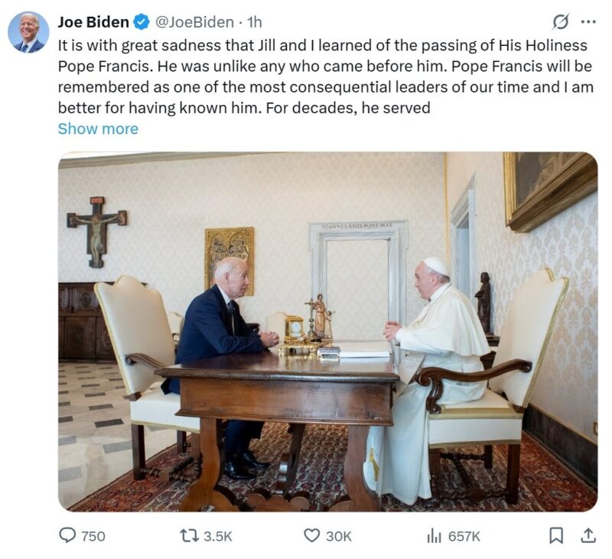The height and width of the screenshot is (559, 612).
Task: Open the @JoeBiden handle link
Action: [194, 22]
